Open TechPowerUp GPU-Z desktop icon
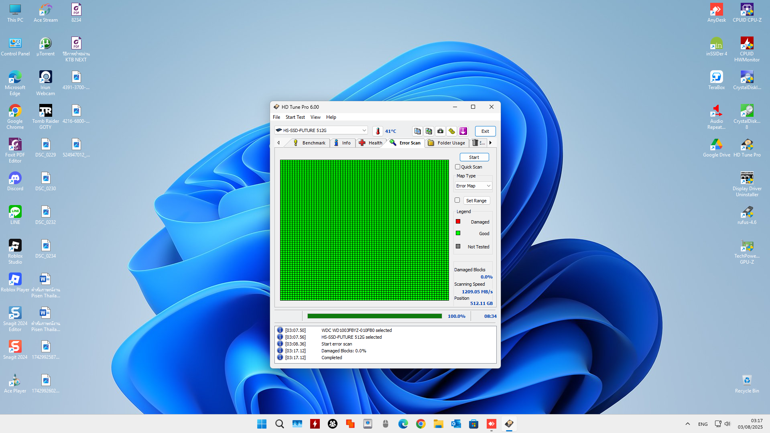 pos(747,252)
